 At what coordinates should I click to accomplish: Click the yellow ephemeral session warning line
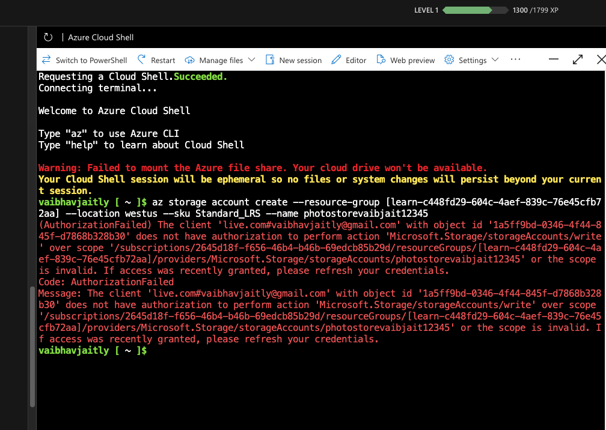pos(320,185)
